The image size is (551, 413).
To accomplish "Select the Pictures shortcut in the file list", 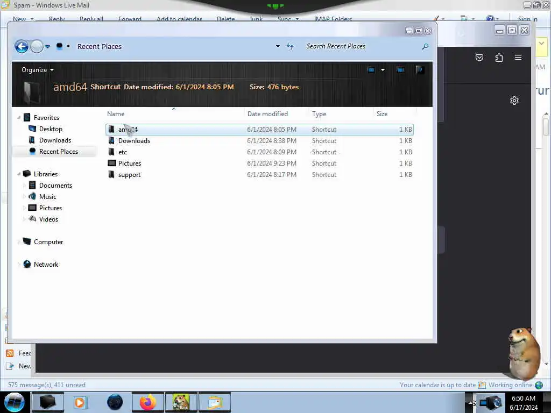I will click(x=259, y=163).
